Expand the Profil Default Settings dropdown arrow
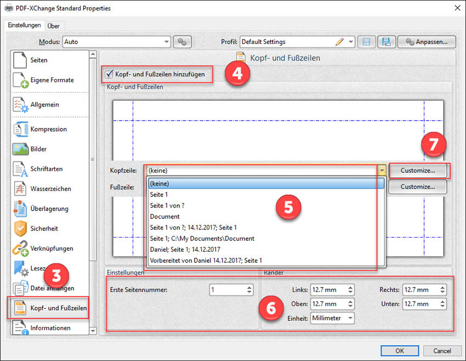Viewport: 466px width, 361px height. 351,42
